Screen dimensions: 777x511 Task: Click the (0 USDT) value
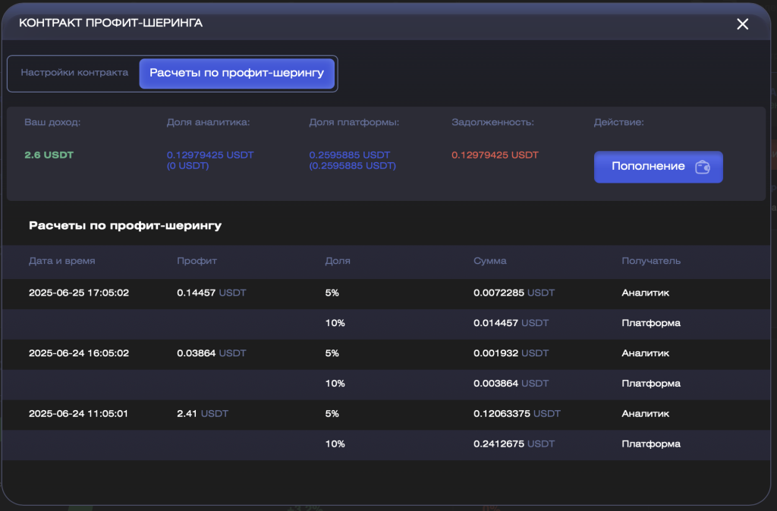pyautogui.click(x=188, y=166)
